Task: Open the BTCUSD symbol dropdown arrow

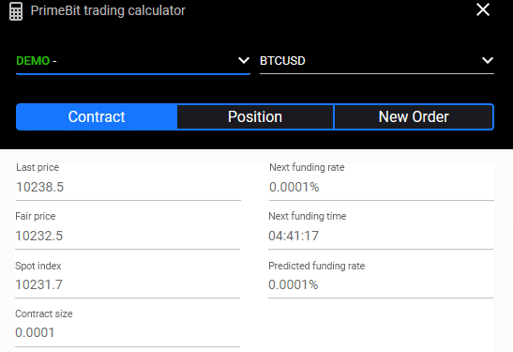Action: [488, 60]
